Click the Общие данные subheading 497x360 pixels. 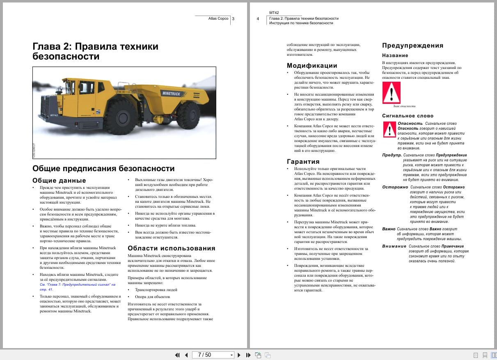click(59, 180)
